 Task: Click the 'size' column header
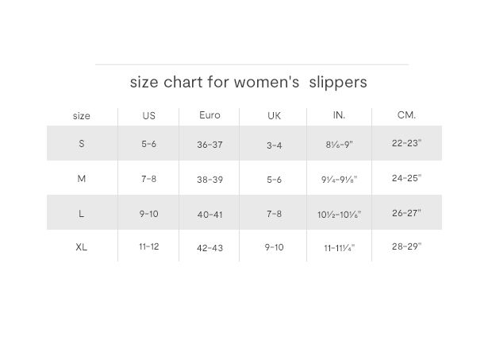81,116
